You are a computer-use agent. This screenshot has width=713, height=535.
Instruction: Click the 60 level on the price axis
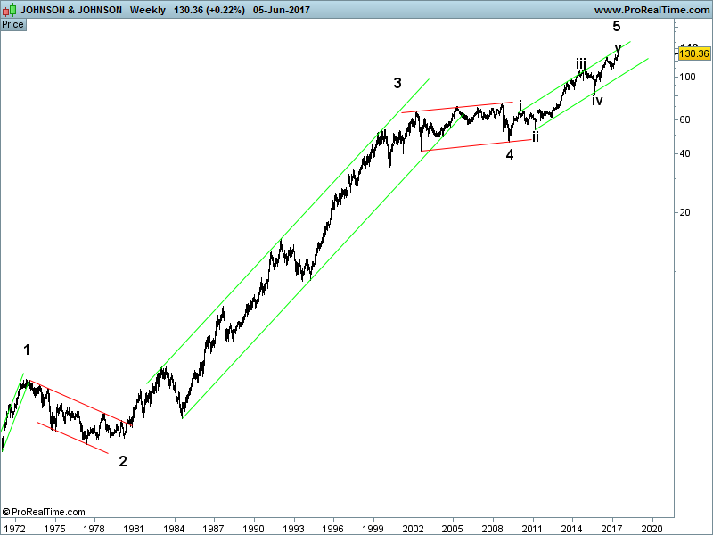[x=684, y=119]
